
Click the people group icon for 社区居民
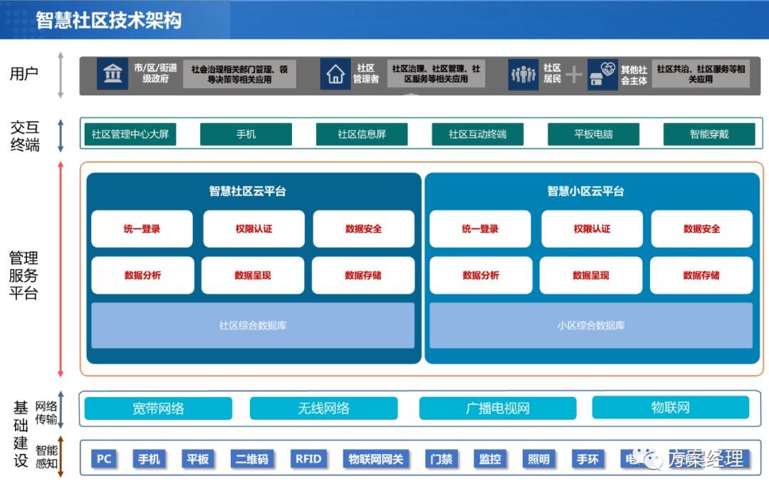point(523,74)
